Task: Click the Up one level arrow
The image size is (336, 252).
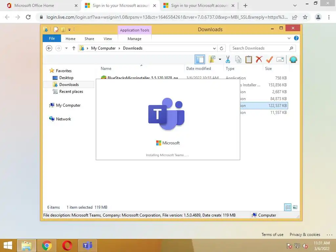Action: pos(74,48)
